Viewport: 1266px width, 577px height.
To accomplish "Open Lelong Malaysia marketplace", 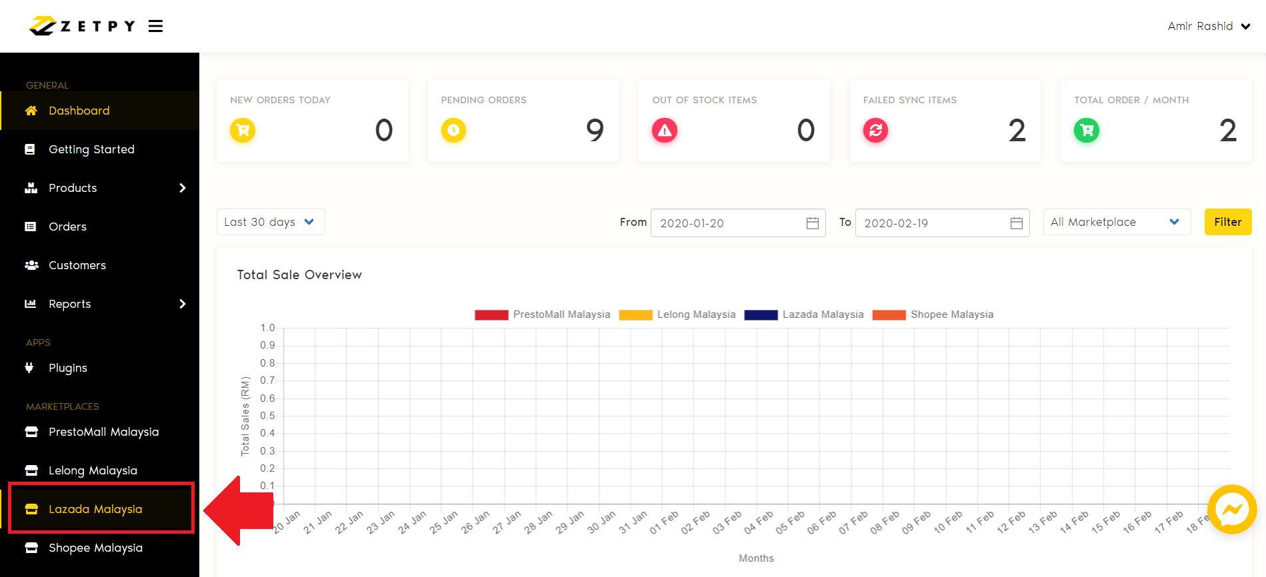I will [100, 470].
